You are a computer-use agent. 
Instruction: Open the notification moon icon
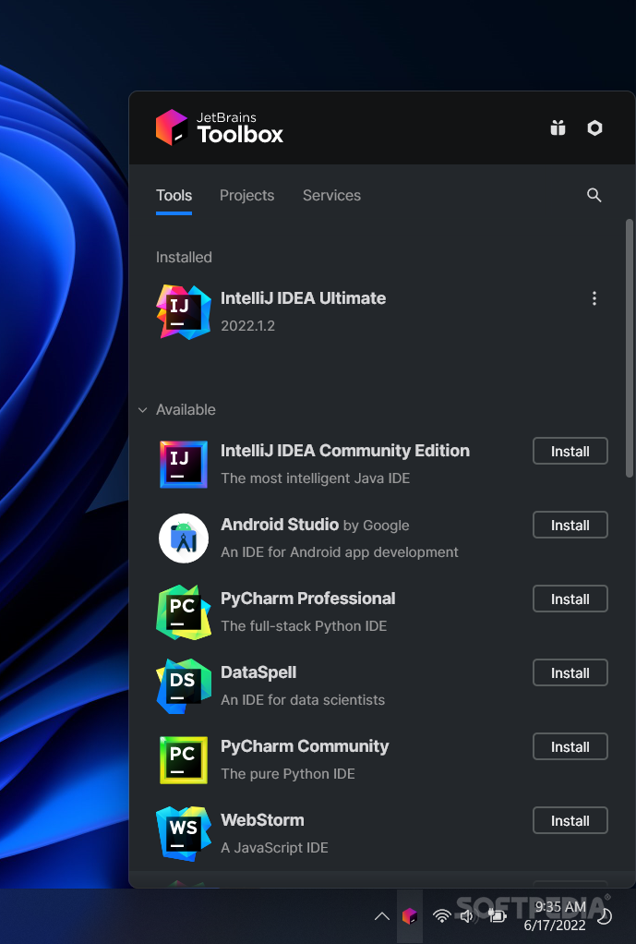[605, 916]
